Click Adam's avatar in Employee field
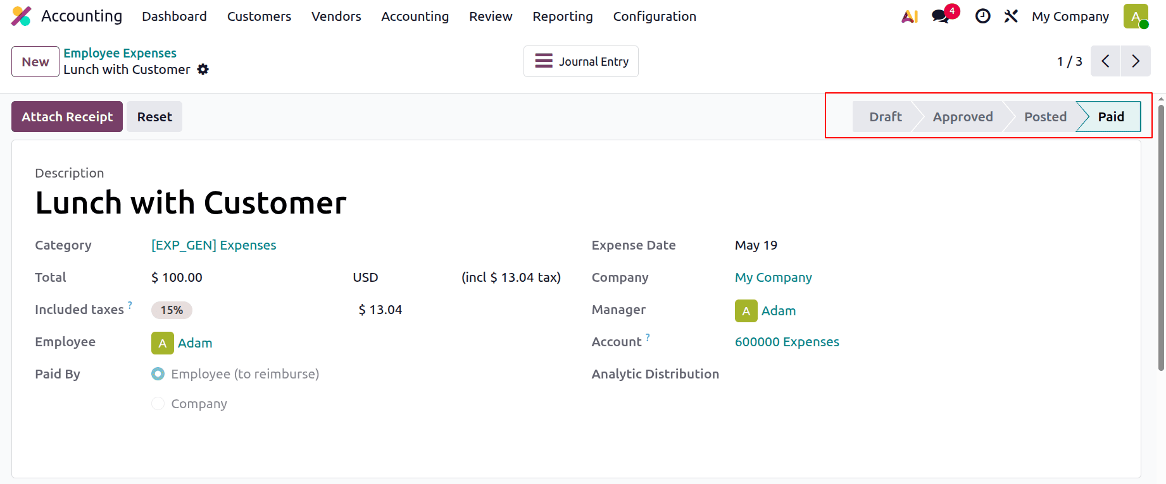This screenshot has width=1166, height=484. (162, 343)
